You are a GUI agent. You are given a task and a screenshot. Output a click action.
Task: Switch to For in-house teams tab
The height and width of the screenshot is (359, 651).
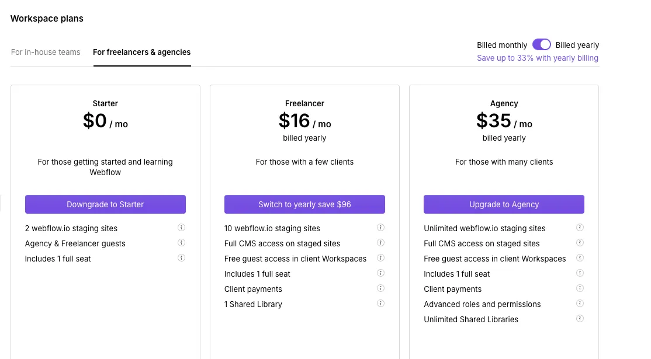point(46,53)
